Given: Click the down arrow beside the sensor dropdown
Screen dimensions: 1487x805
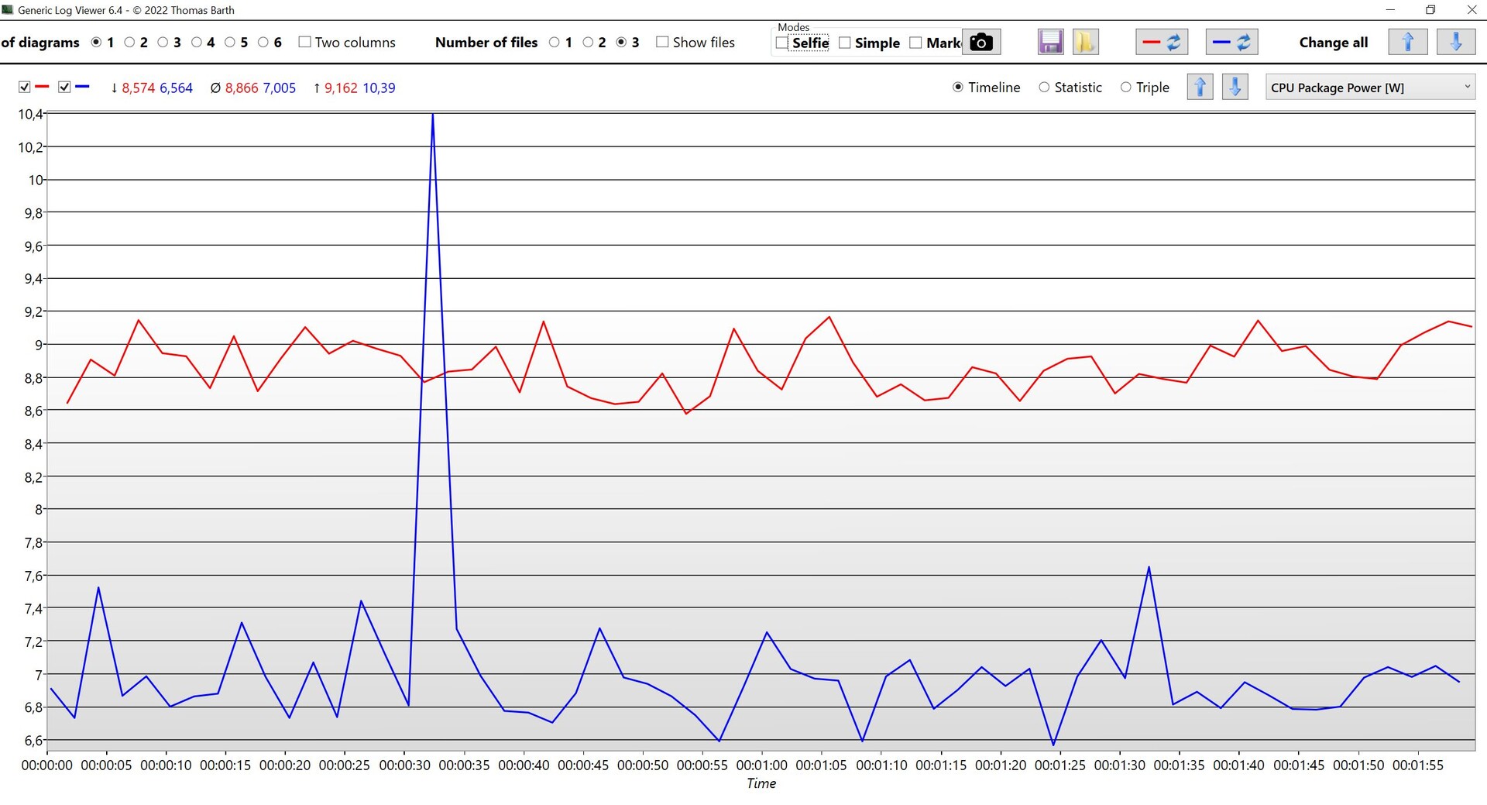Looking at the screenshot, I should [x=1235, y=88].
